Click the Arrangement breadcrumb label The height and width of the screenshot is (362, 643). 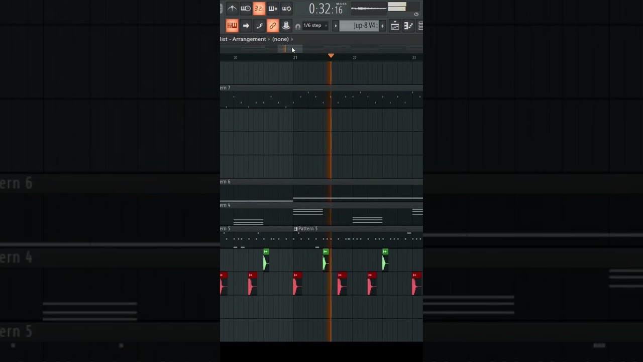pyautogui.click(x=249, y=39)
